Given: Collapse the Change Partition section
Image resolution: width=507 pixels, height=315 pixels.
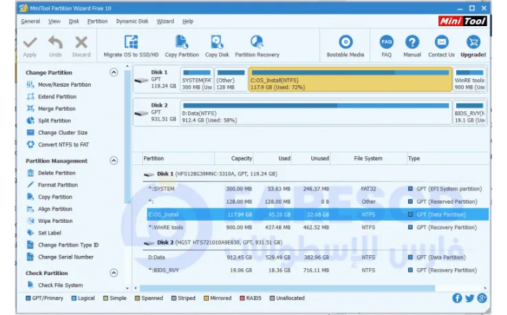Looking at the screenshot, I should point(113,72).
